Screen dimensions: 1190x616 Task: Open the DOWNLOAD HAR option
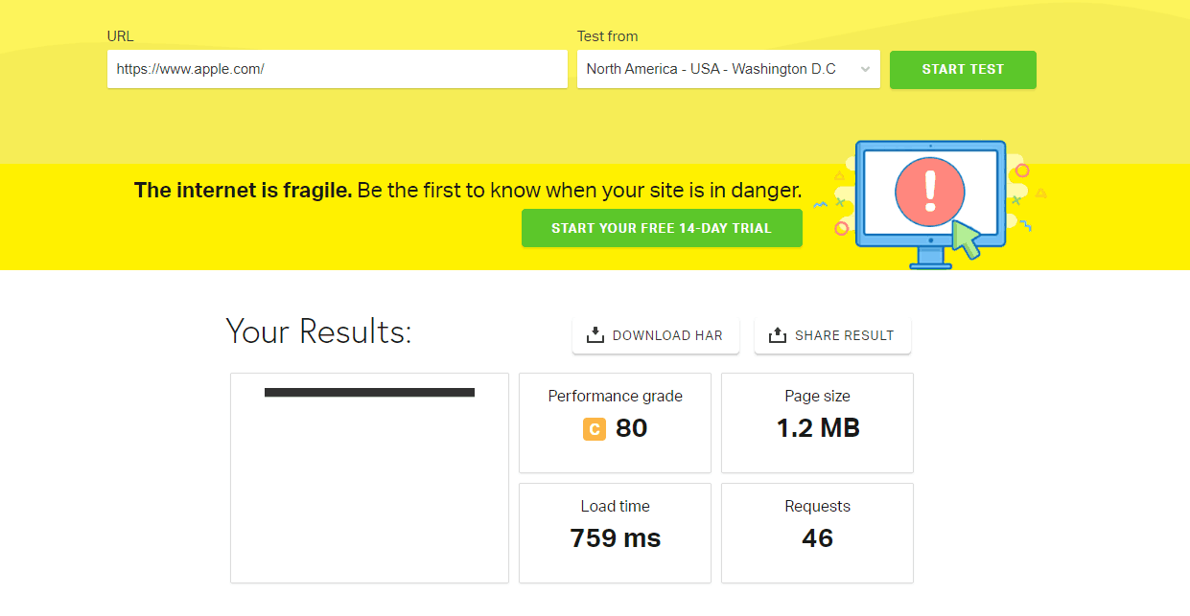point(655,334)
